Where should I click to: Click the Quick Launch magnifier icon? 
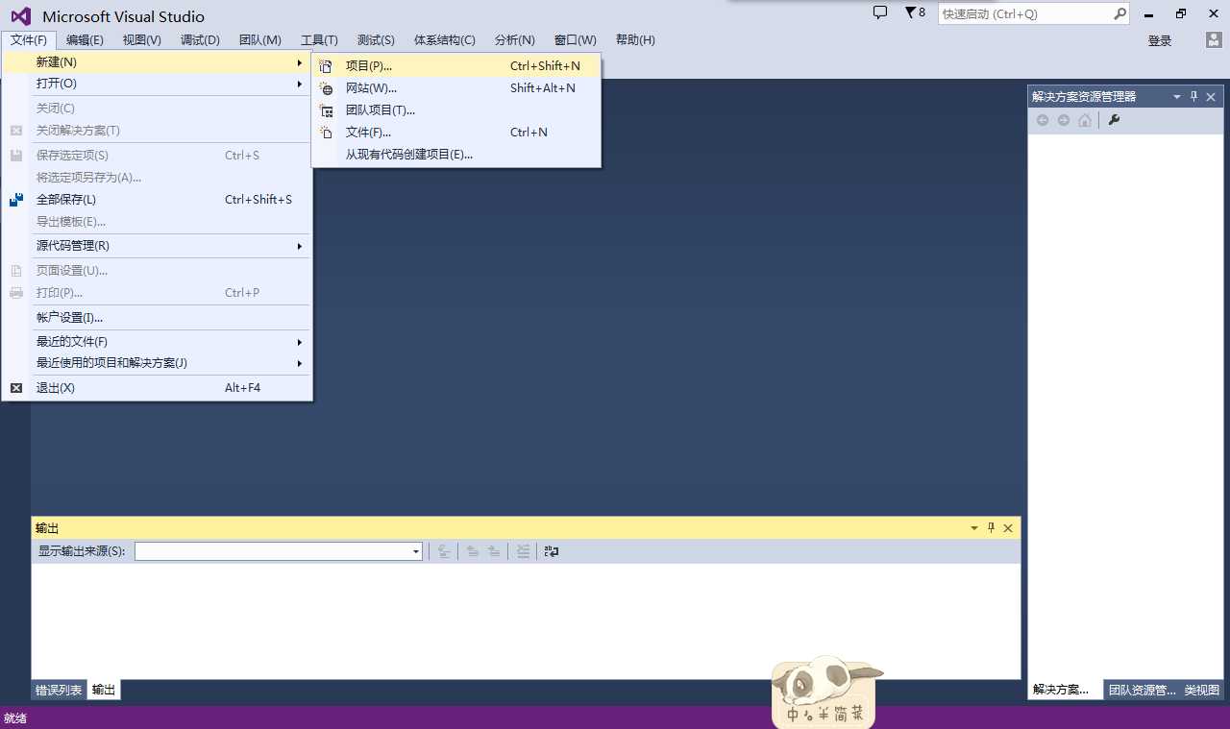point(1119,13)
